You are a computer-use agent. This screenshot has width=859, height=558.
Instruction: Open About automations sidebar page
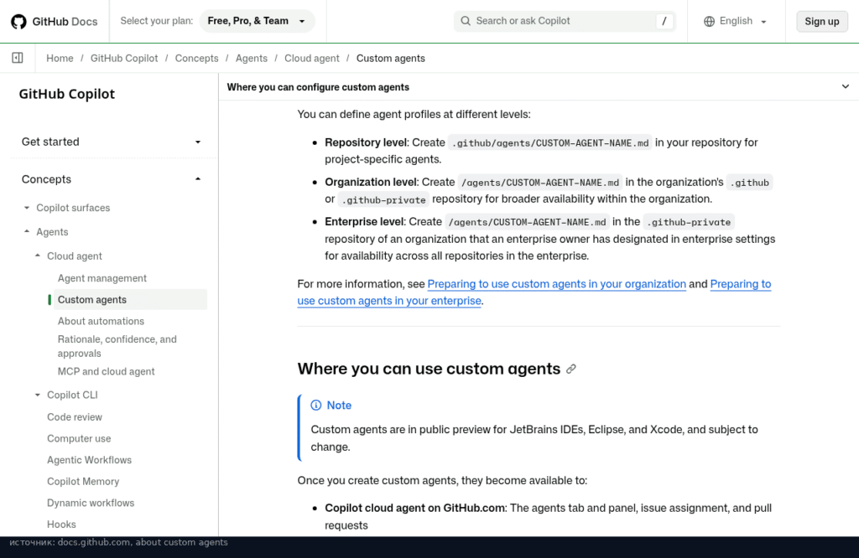(101, 321)
